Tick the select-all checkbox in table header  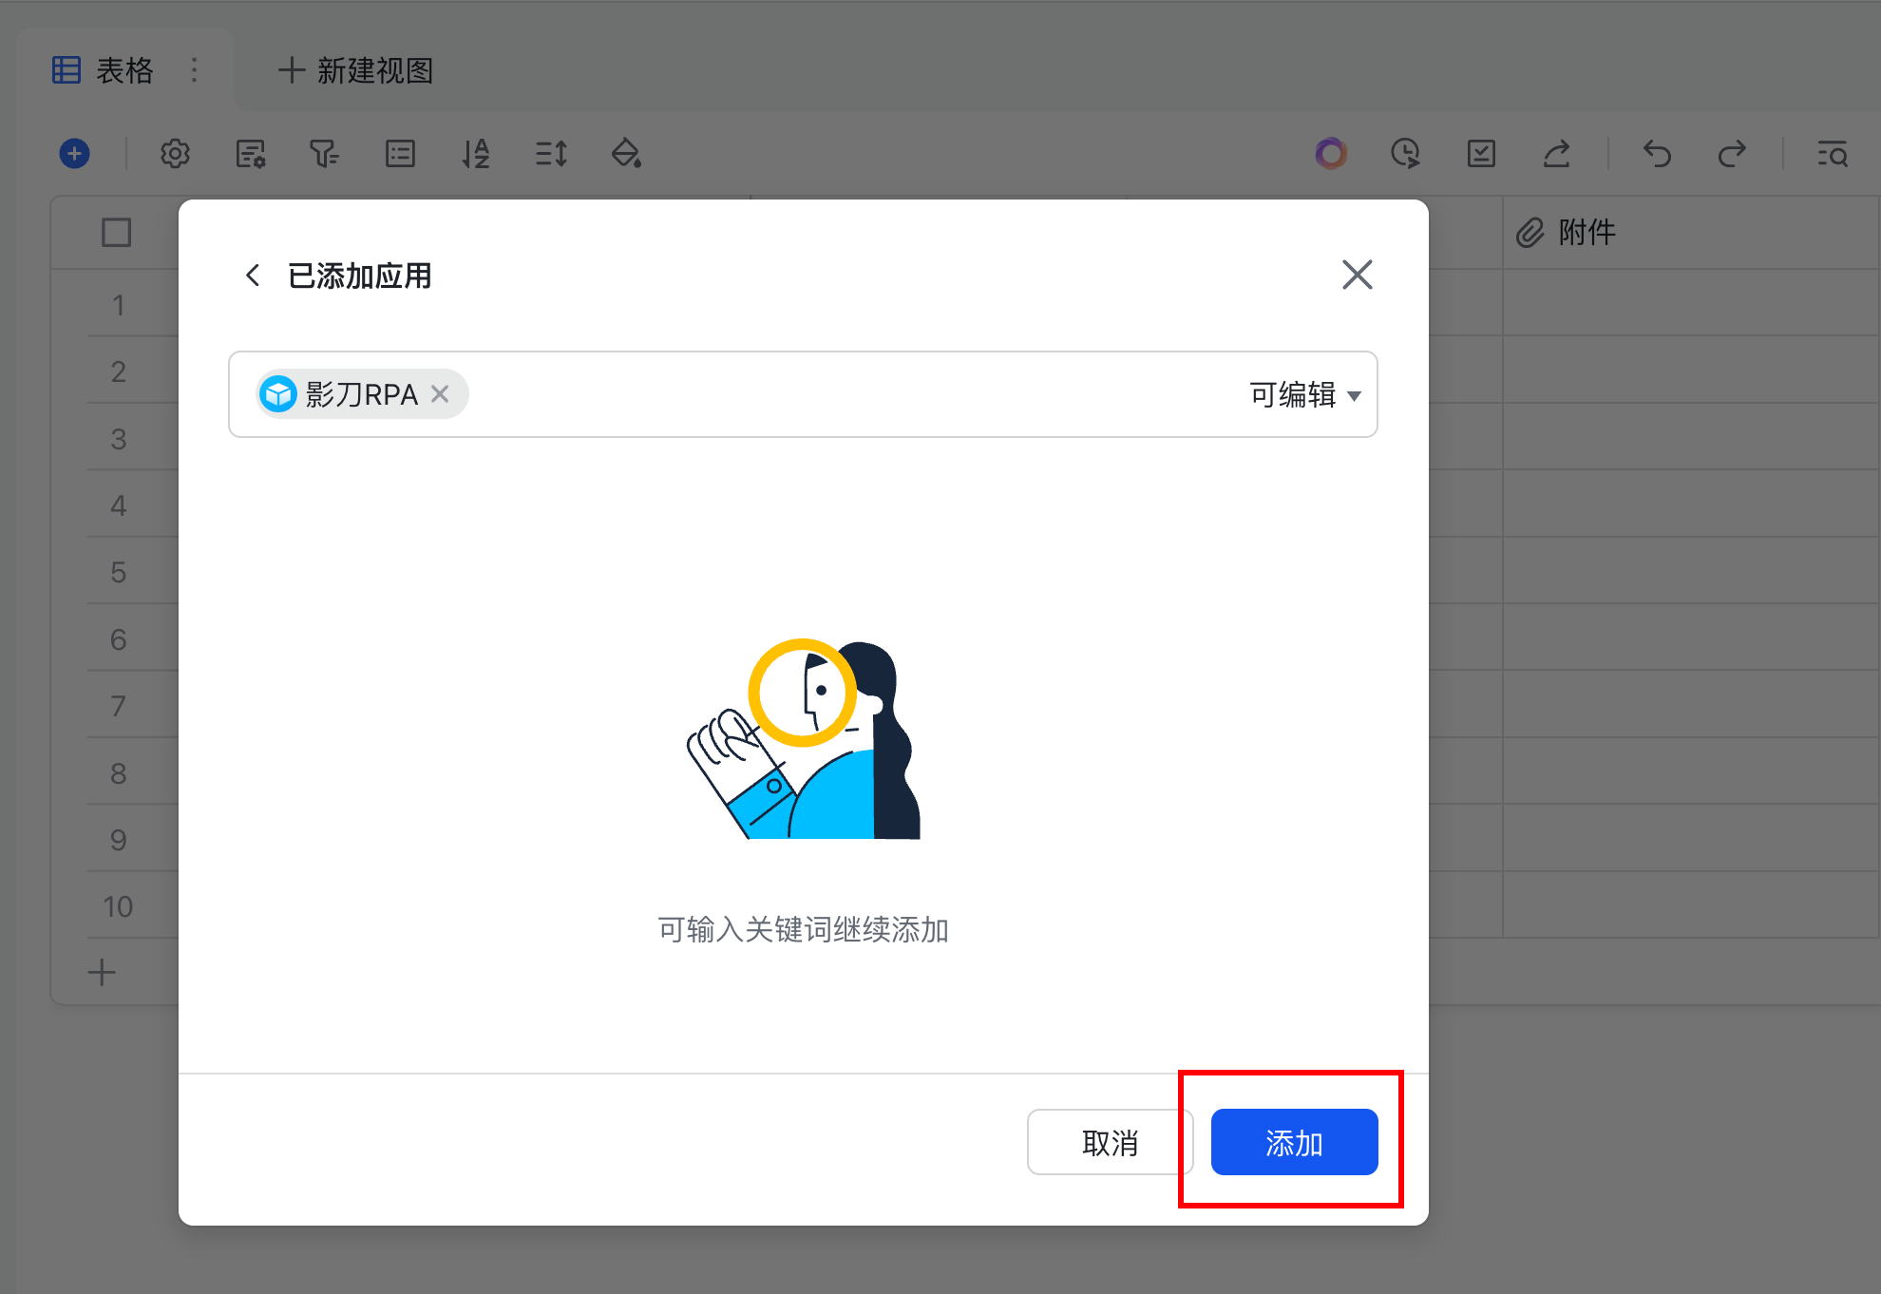point(116,233)
